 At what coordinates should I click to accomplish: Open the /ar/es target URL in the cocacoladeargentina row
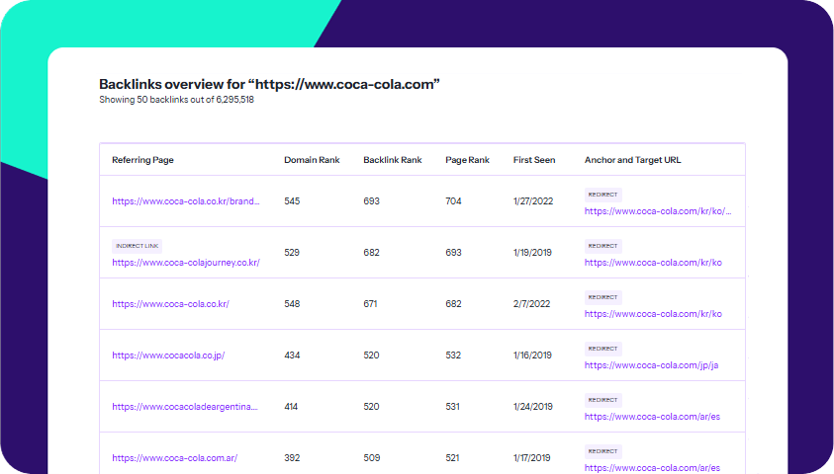[x=652, y=417]
